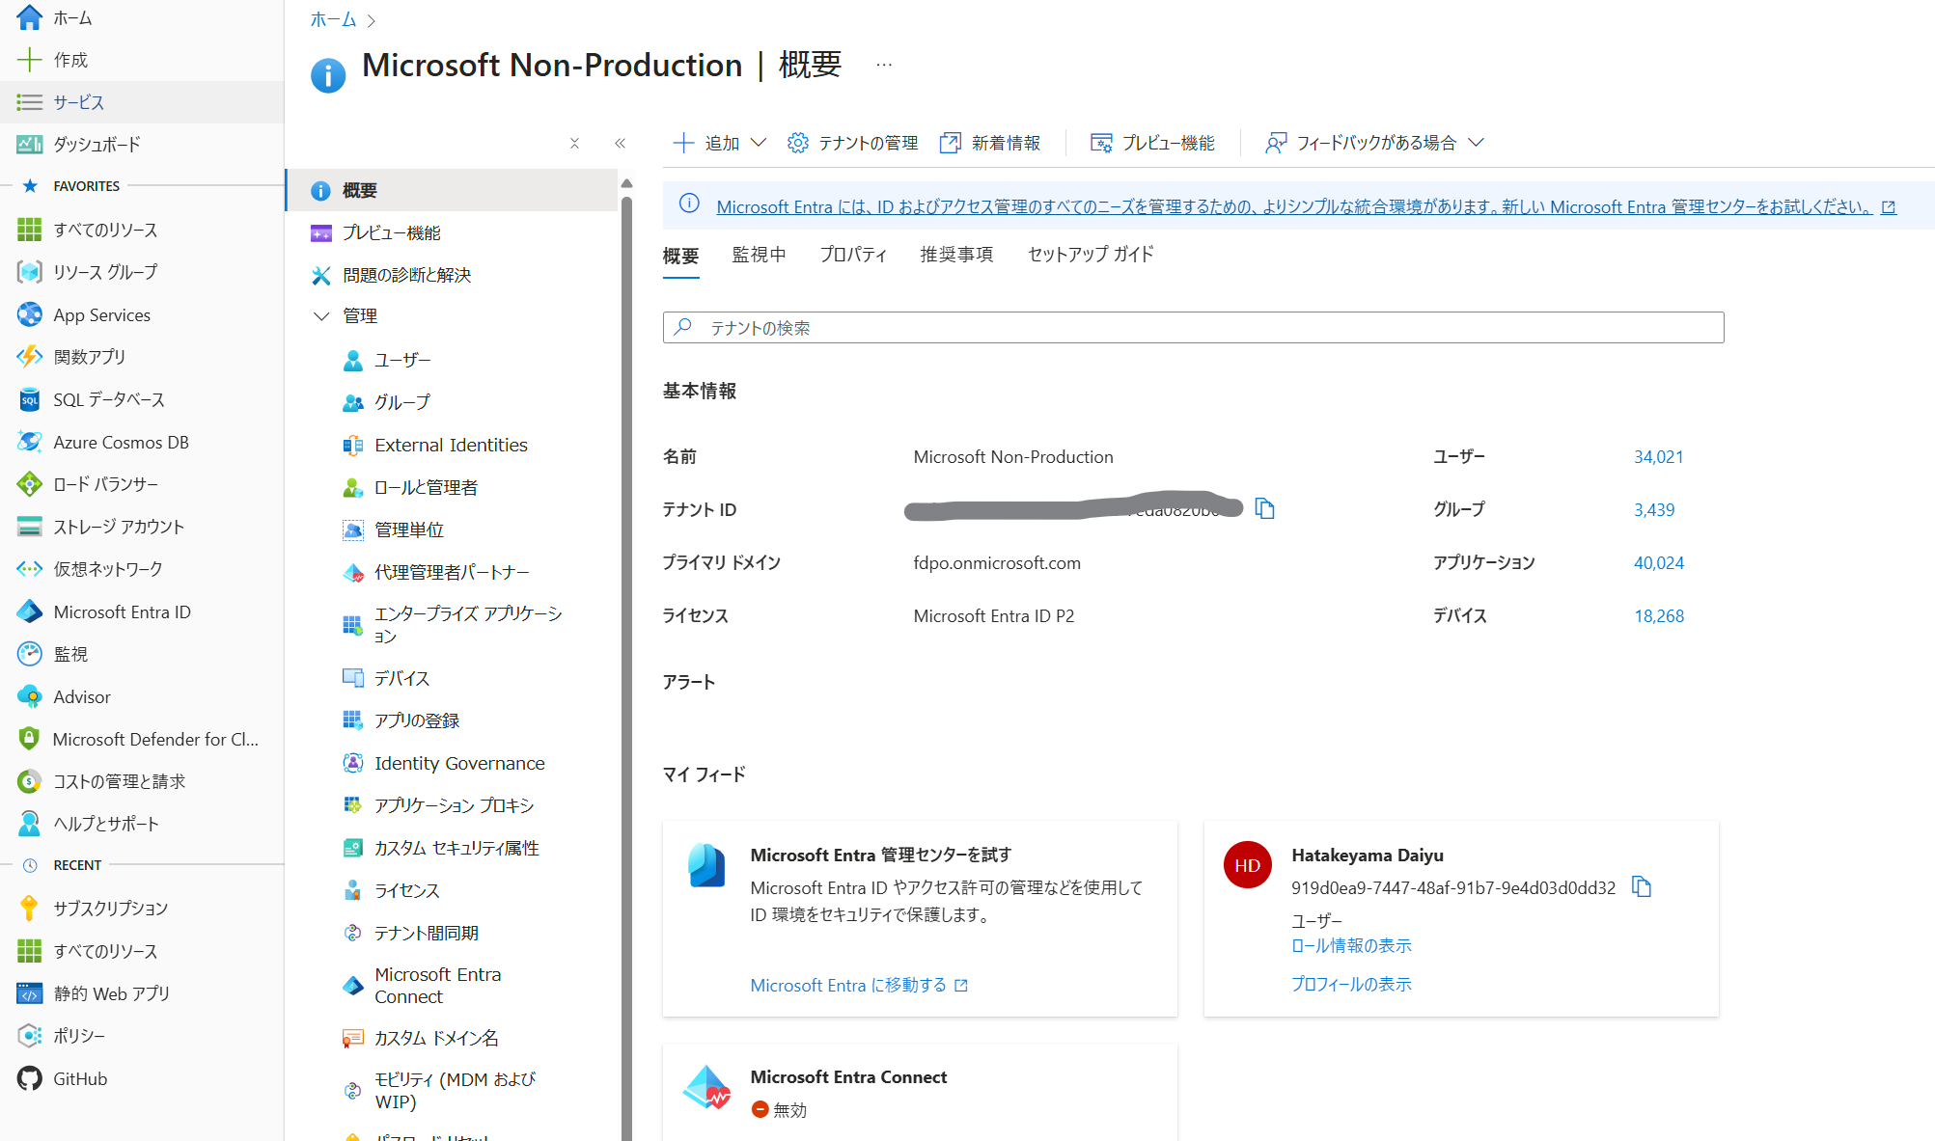Image resolution: width=1935 pixels, height=1141 pixels.
Task: Collapse the navigation pane with the chevron
Action: click(x=621, y=143)
